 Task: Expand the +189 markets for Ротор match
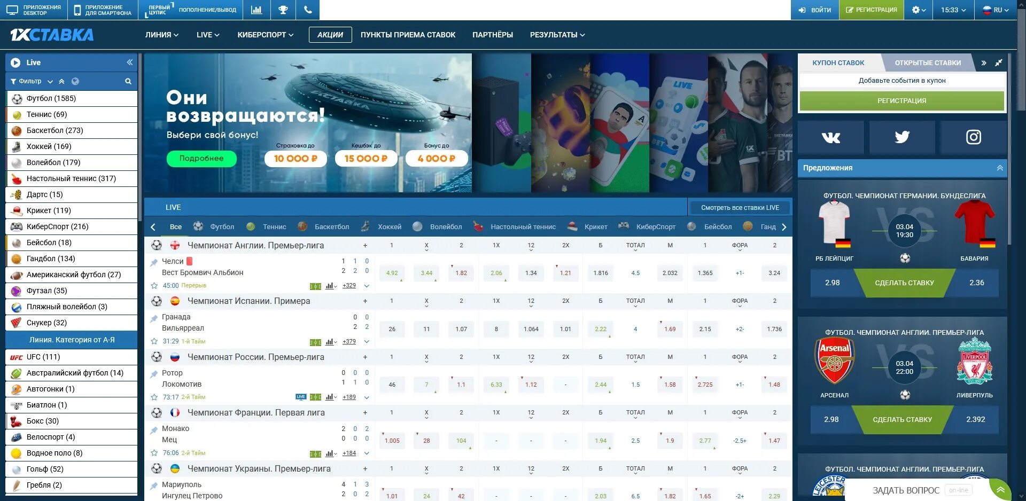(x=349, y=397)
